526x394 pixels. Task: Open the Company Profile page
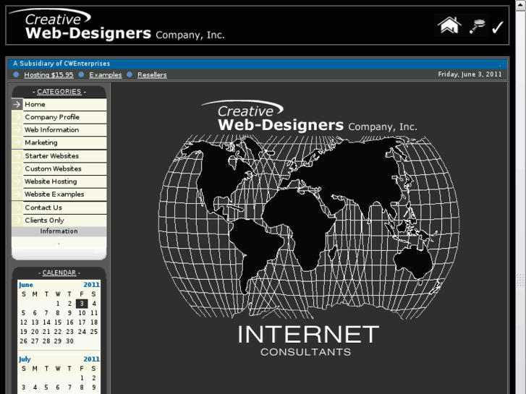(x=52, y=117)
